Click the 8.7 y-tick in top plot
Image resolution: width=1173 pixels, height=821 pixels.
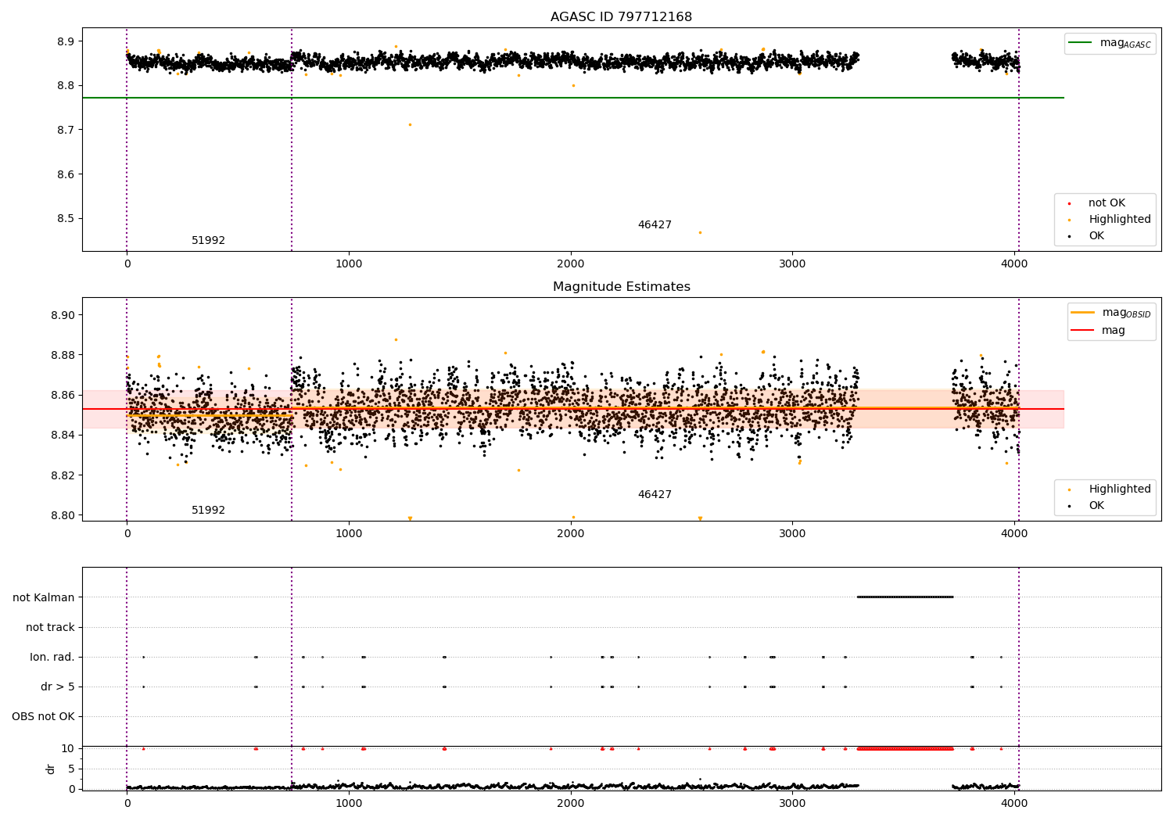click(x=66, y=130)
